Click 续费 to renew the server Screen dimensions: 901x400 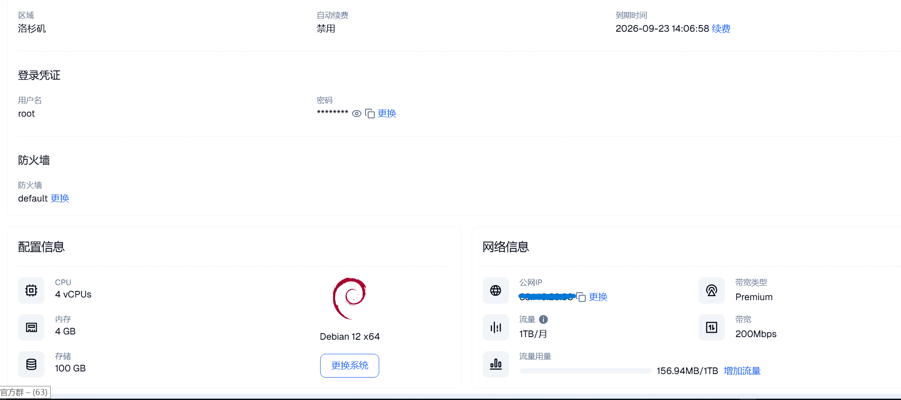click(721, 29)
